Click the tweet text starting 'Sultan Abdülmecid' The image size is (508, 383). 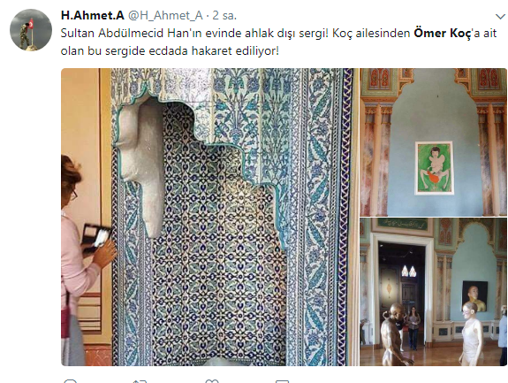(x=278, y=42)
